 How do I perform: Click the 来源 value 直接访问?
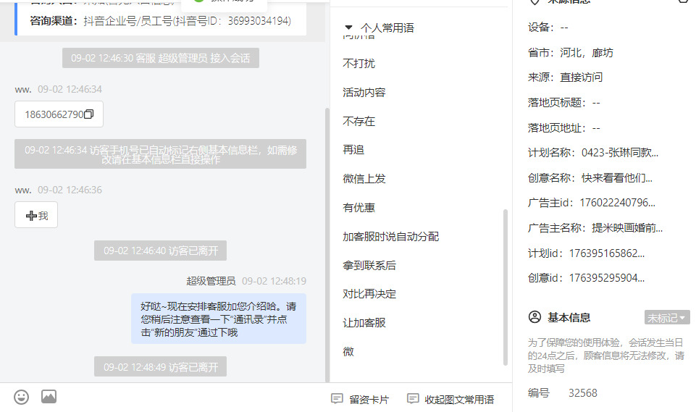pyautogui.click(x=581, y=77)
